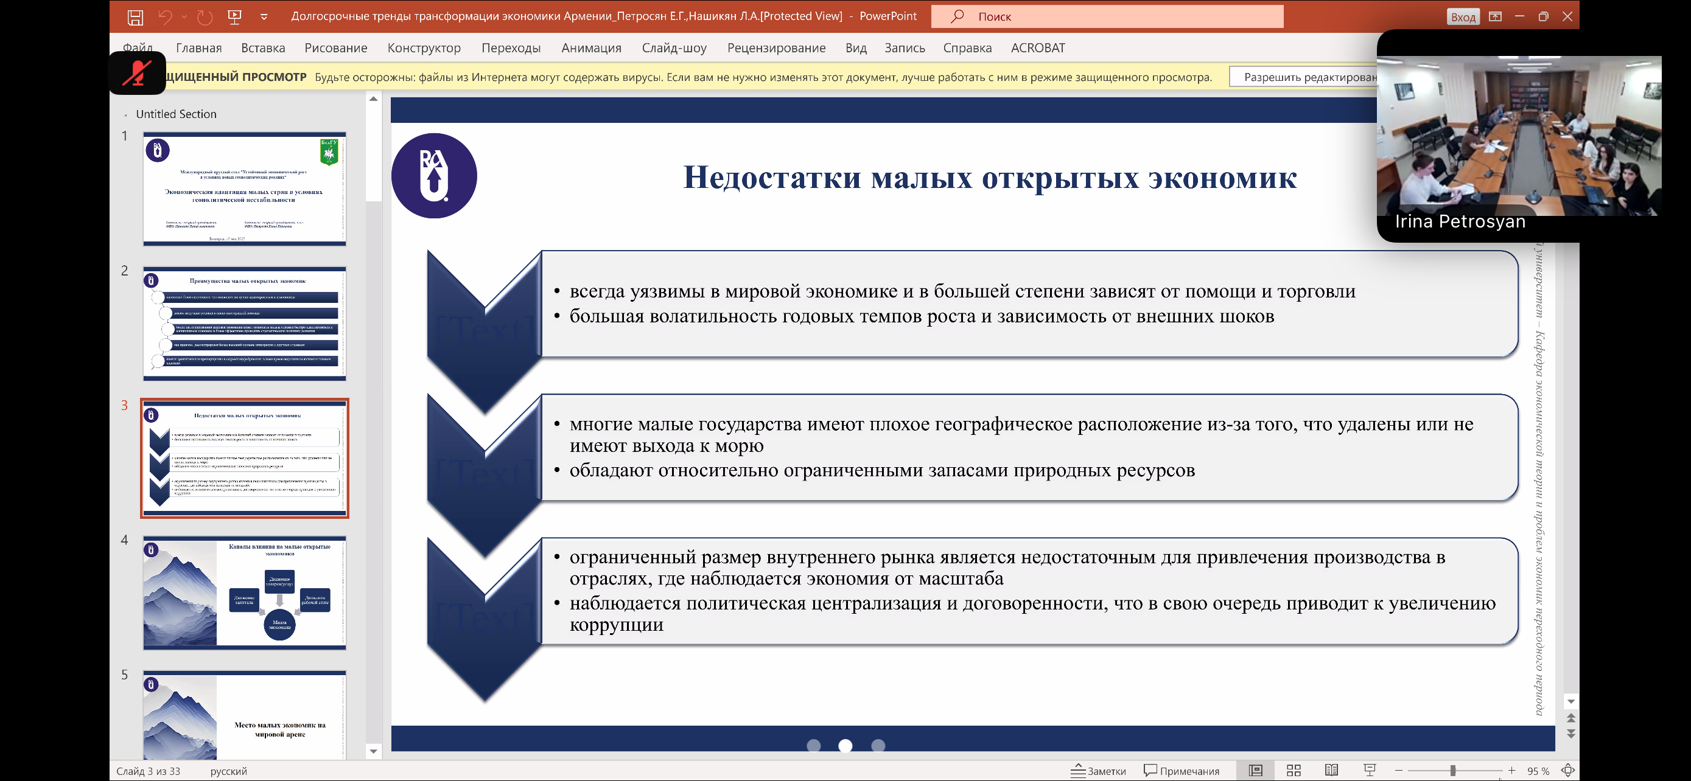Open the ACROBAT tab

point(1038,48)
